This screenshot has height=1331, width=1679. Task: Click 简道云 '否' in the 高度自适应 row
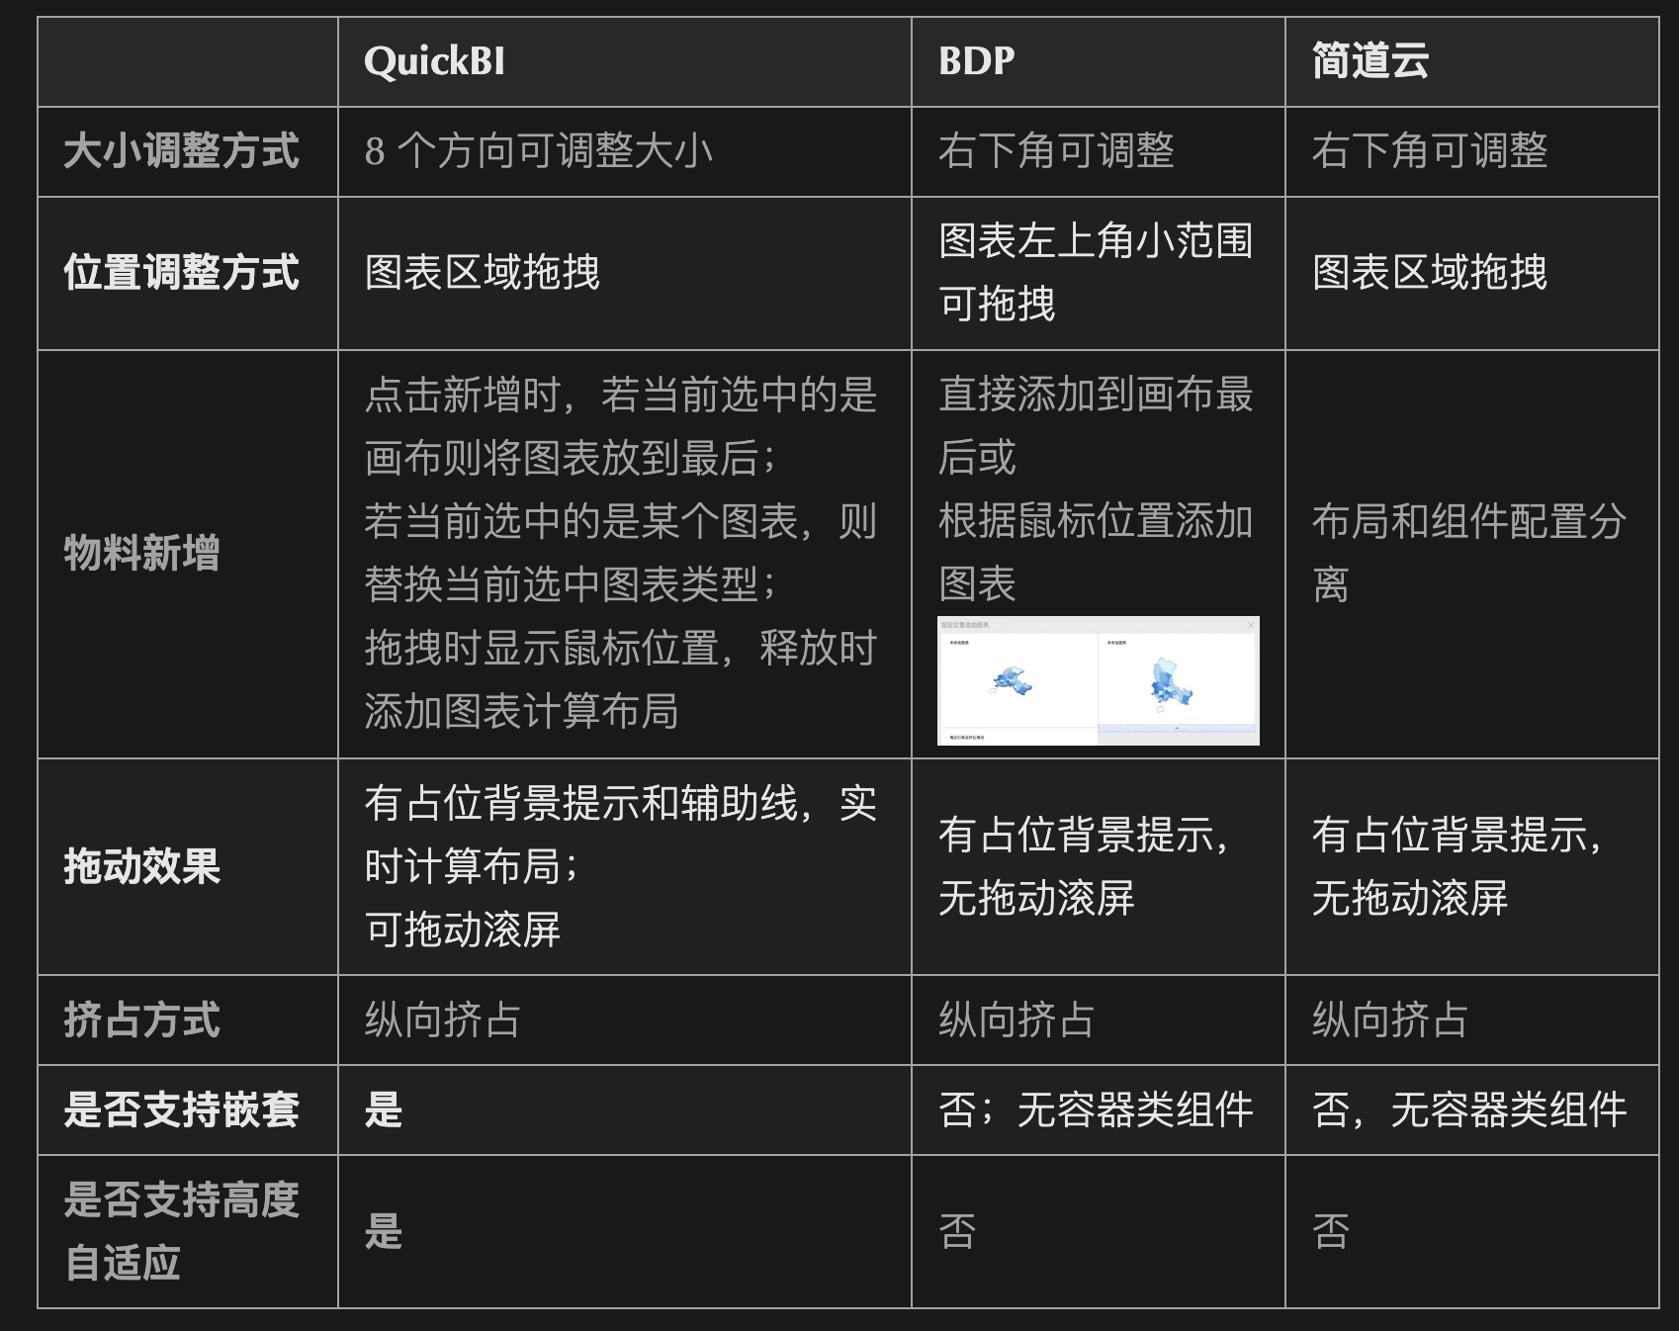1331,1231
